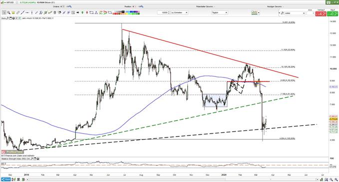339x182 pixels.
Task: Expand the Heutiger Gewinn arrow
Action: pos(283,6)
